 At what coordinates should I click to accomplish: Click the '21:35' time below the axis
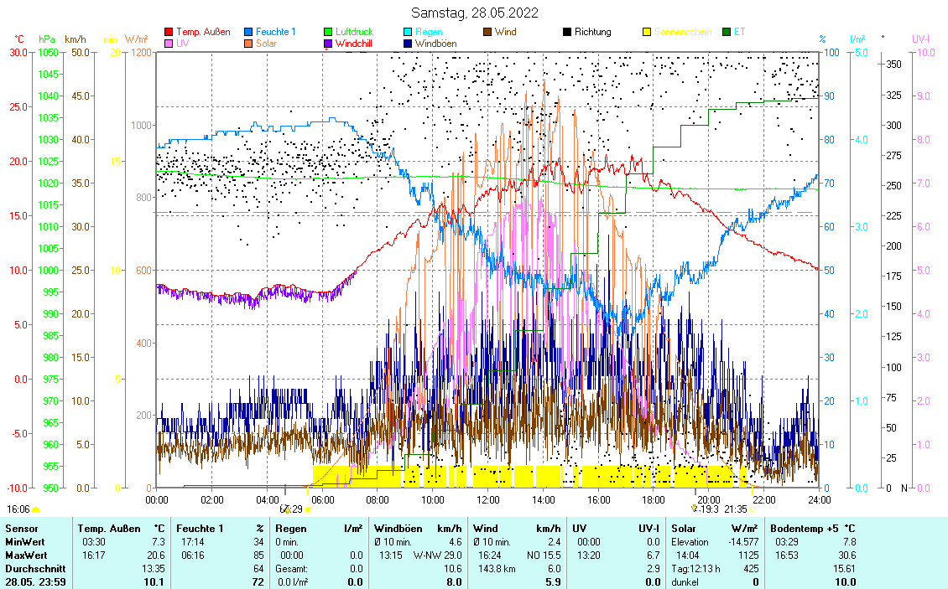coord(736,510)
